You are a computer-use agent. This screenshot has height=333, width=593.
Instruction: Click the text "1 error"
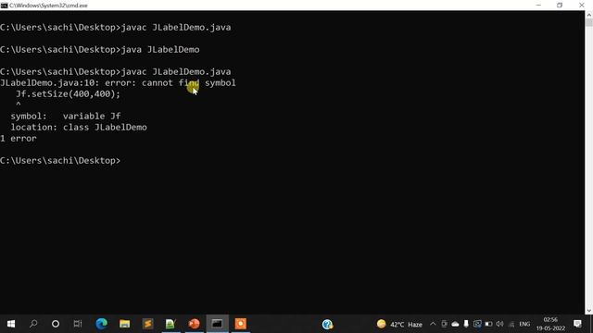coord(19,138)
